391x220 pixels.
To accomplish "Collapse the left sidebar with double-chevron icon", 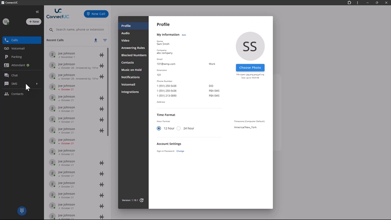I will 37,12.
